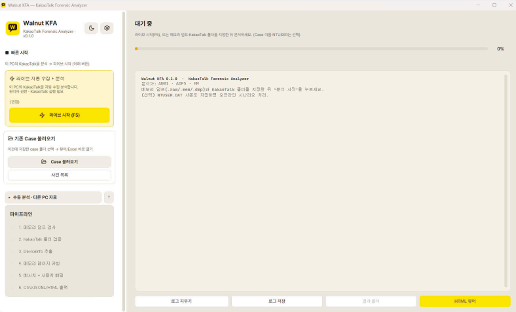The image size is (516, 312).
Task: Click the title bar app icon
Action: pyautogui.click(x=4, y=5)
